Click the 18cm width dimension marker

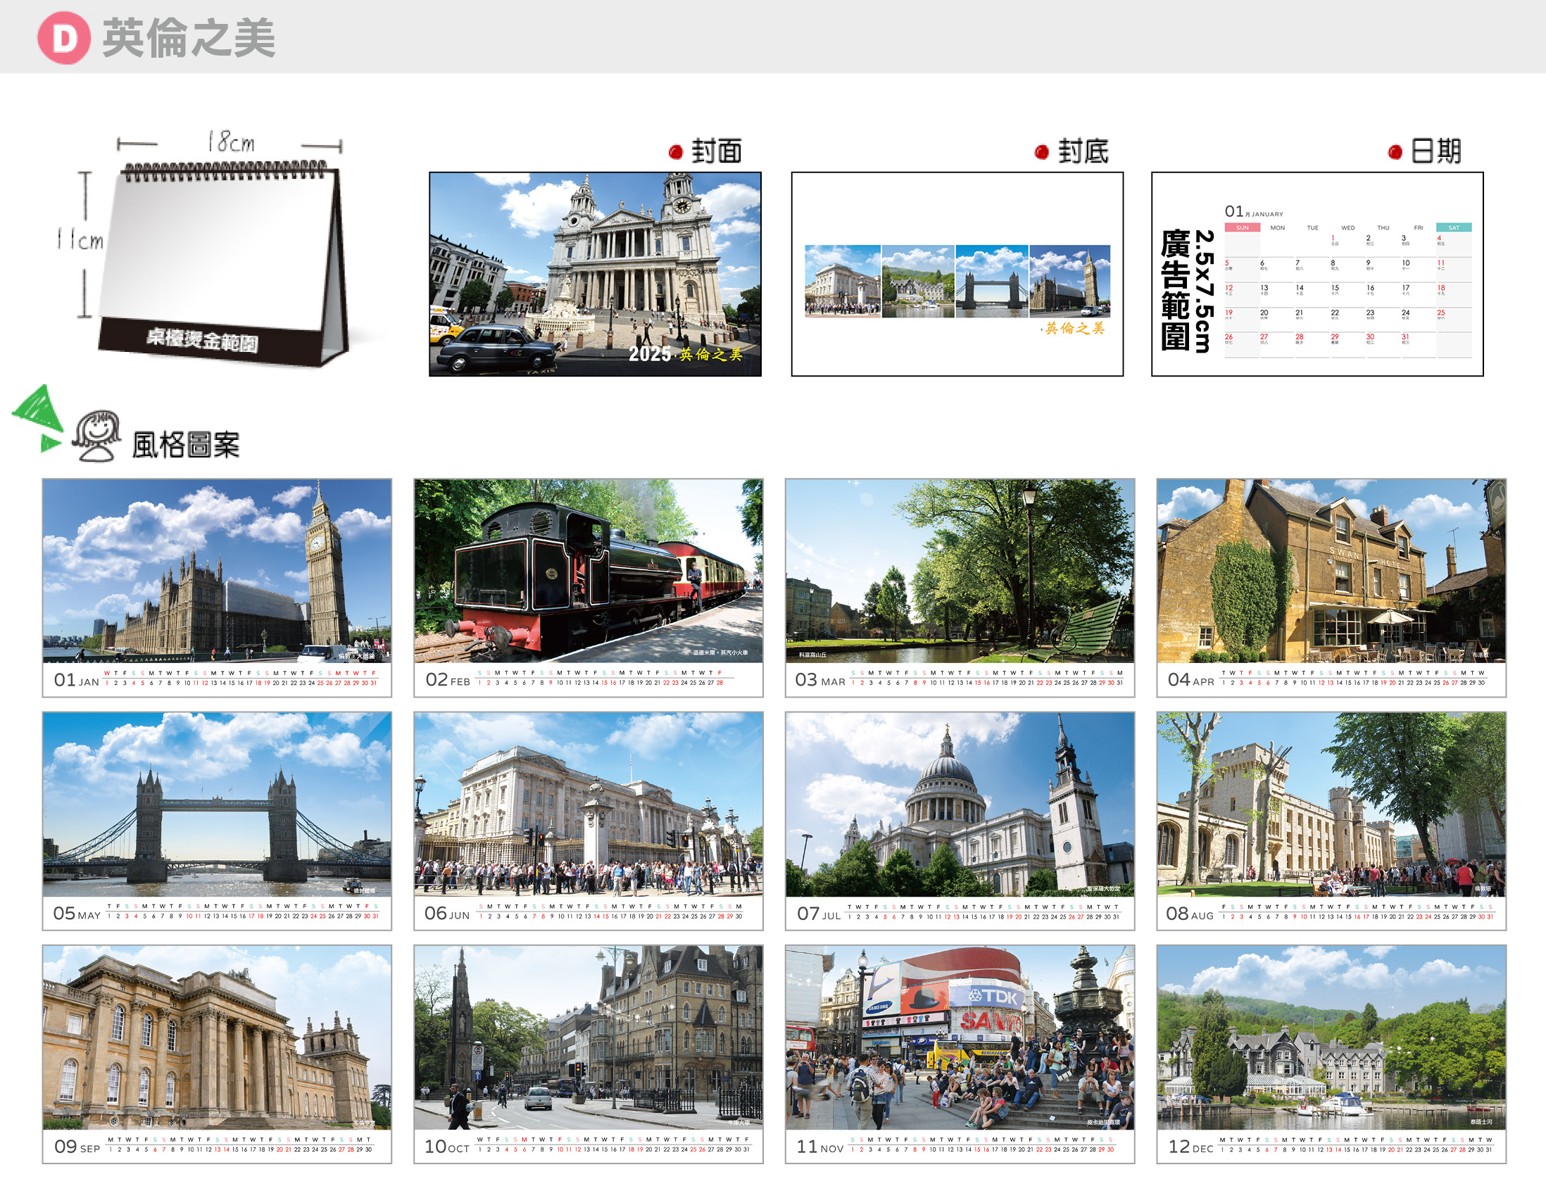click(230, 143)
